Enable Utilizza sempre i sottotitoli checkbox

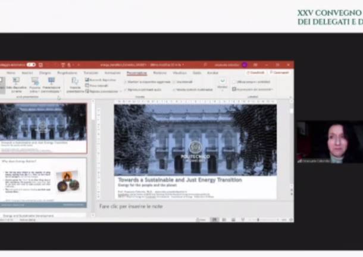coord(234,82)
